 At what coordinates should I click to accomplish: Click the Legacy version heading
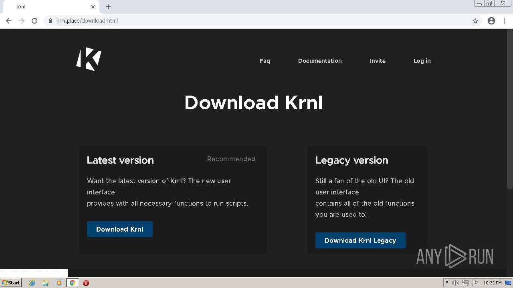[x=351, y=160]
